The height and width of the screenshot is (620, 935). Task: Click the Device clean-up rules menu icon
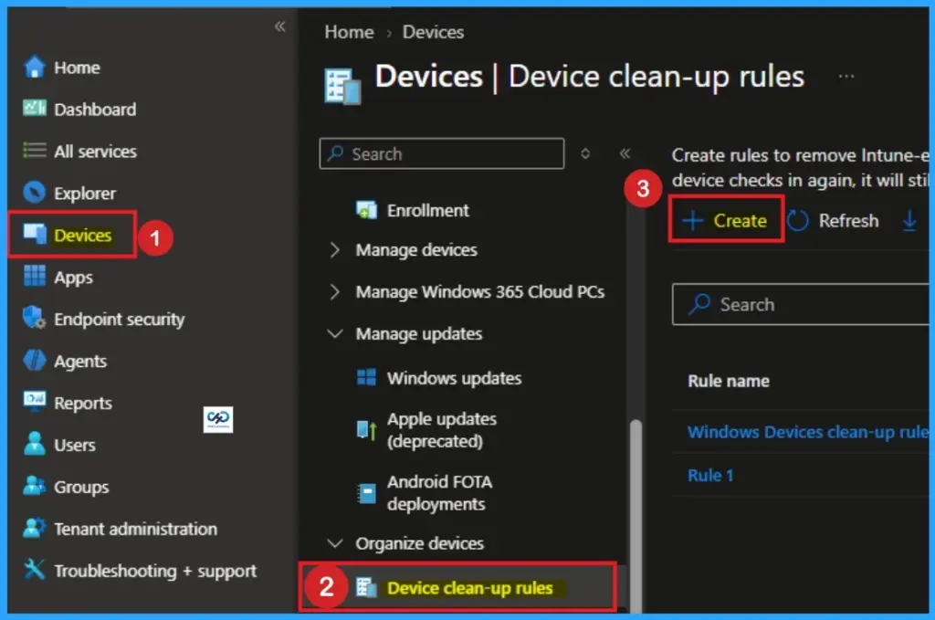pos(366,588)
